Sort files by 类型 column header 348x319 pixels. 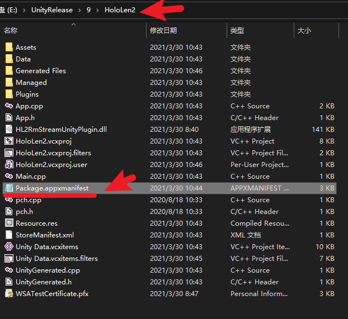click(237, 30)
